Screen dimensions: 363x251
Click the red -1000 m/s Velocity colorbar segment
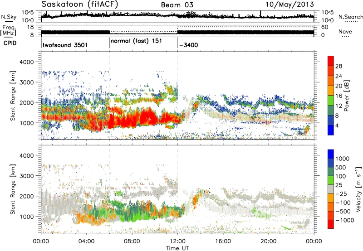[331, 224]
